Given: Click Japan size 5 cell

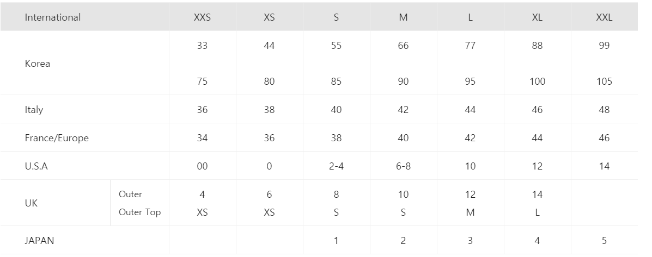Looking at the screenshot, I should [604, 241].
